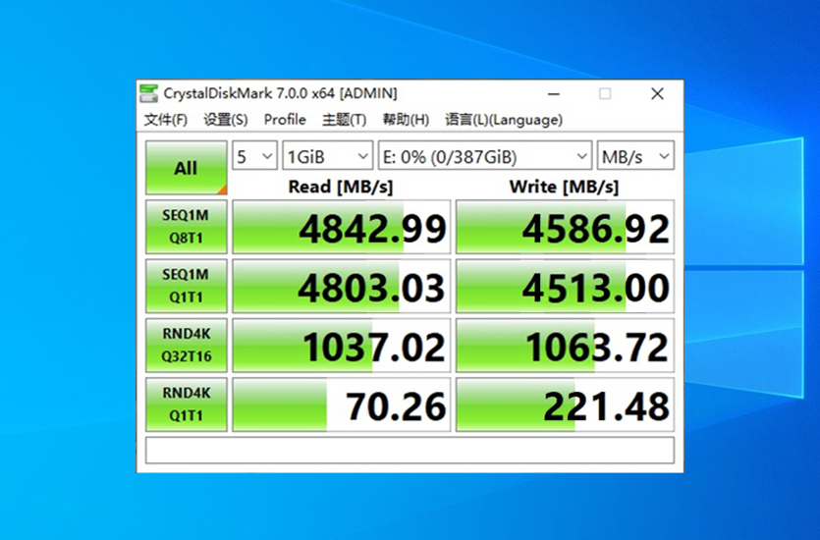Click the disabled maximize button
This screenshot has height=540, width=820.
605,94
